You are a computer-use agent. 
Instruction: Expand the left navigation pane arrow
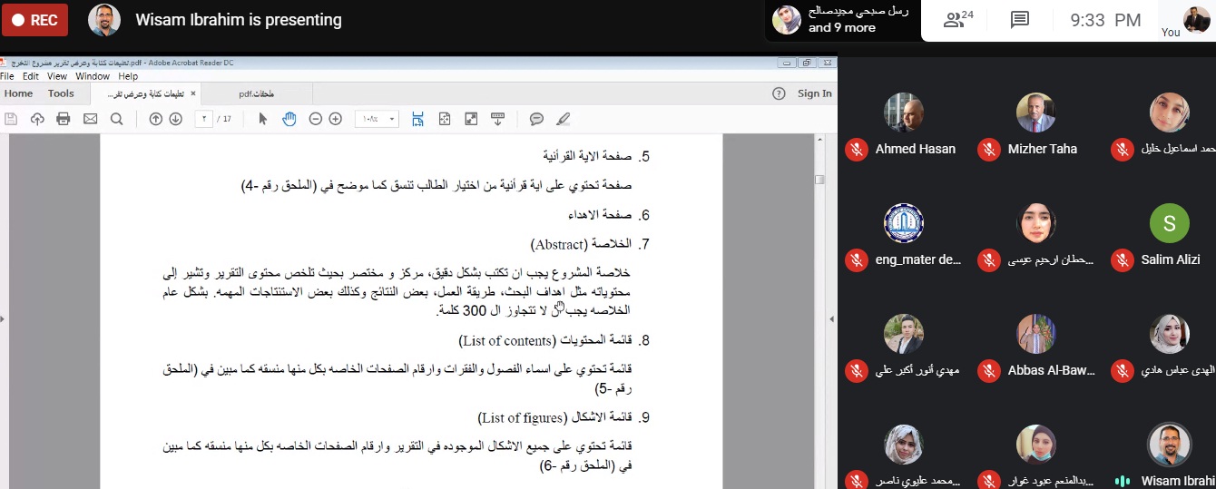(3, 318)
